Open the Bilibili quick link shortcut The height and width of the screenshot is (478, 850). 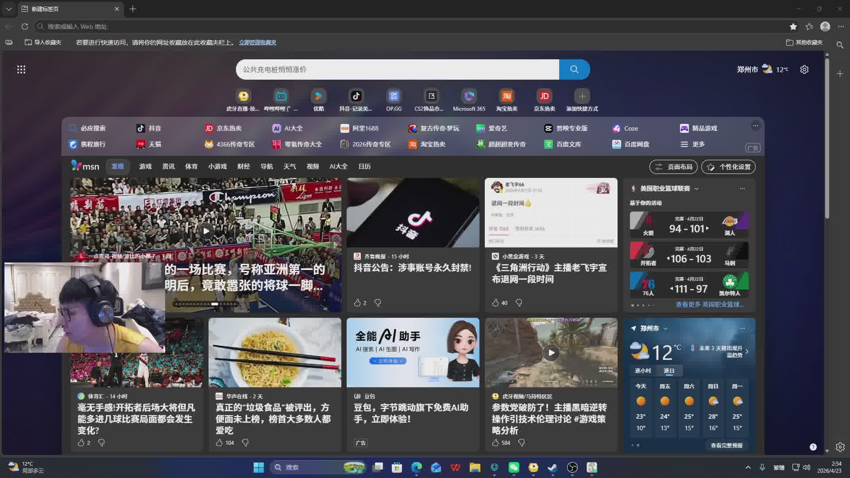pyautogui.click(x=281, y=96)
